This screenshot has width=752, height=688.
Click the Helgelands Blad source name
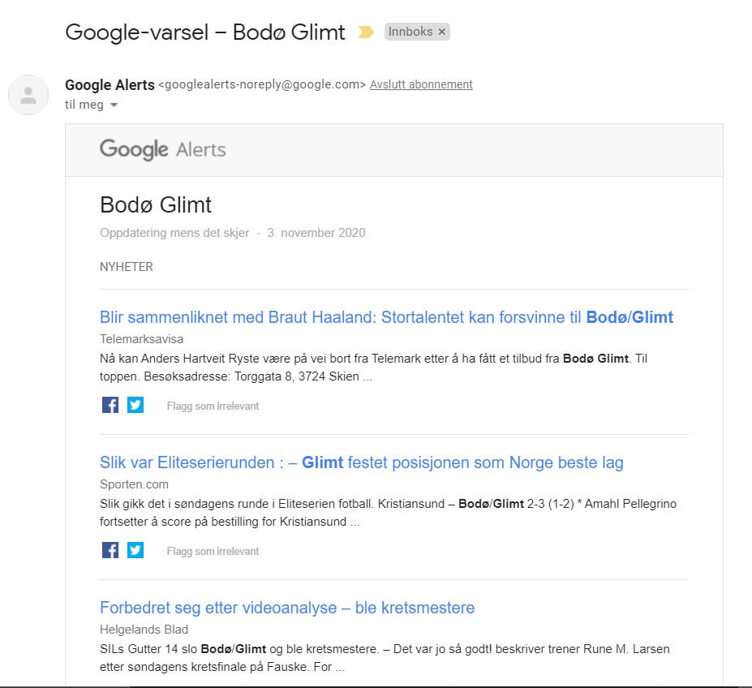(x=144, y=630)
